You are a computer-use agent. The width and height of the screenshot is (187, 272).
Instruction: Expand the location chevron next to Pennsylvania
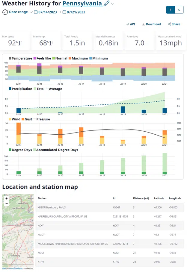113,4
